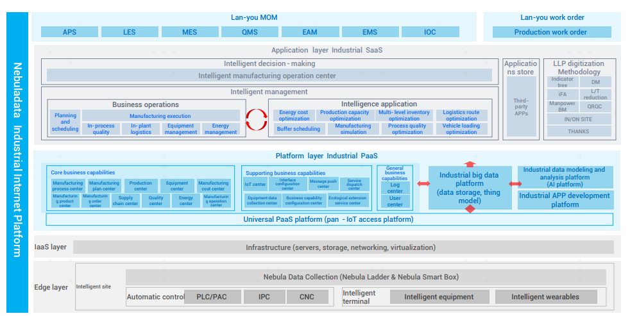Click In-process quality box
Image resolution: width=630 pixels, height=316 pixels.
point(101,129)
